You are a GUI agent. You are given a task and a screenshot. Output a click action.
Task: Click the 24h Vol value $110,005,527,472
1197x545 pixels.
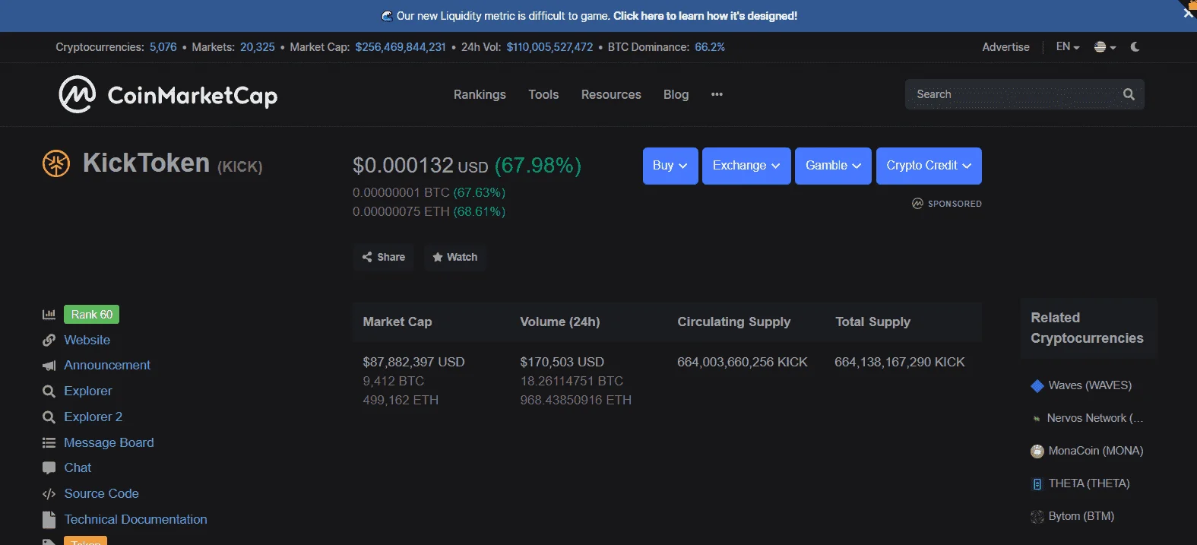click(x=549, y=47)
